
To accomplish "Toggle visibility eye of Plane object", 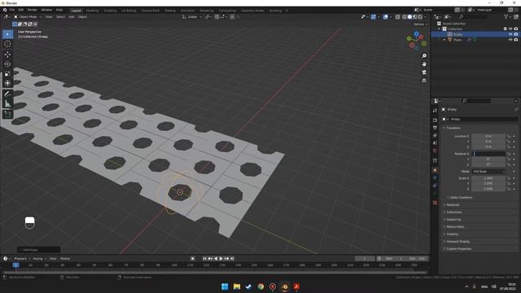I will (x=510, y=40).
